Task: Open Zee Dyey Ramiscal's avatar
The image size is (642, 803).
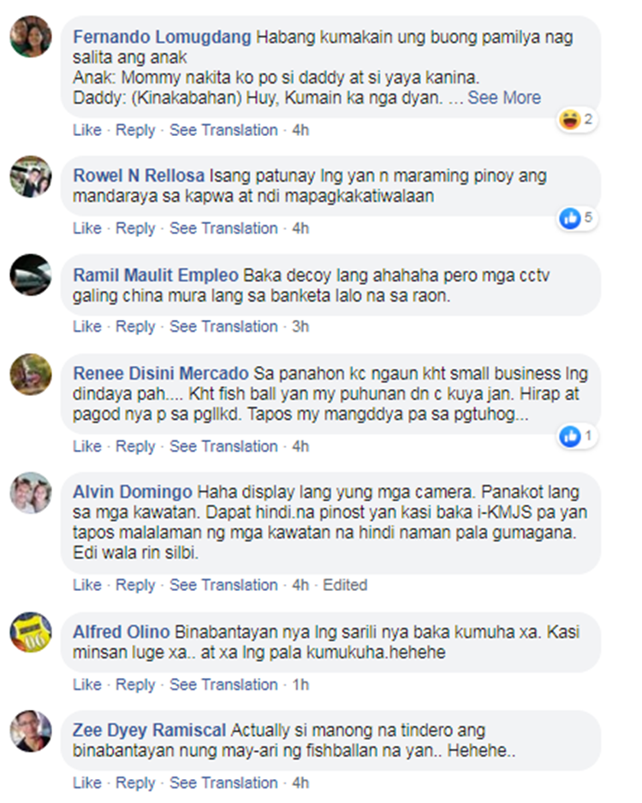Action: [31, 731]
